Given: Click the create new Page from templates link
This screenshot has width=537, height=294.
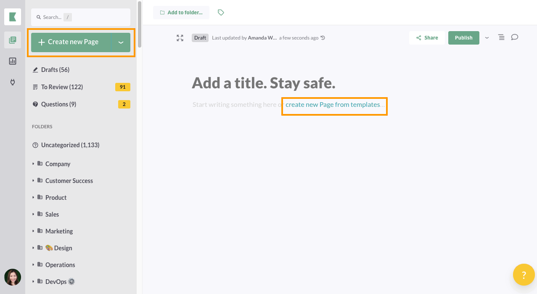Looking at the screenshot, I should pos(333,105).
